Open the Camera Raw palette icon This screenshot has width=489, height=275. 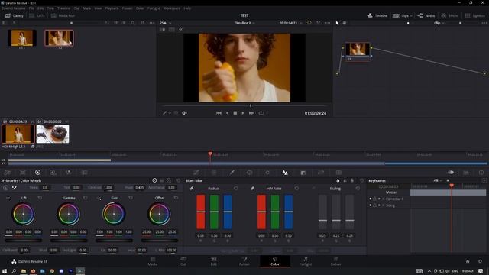(8, 173)
